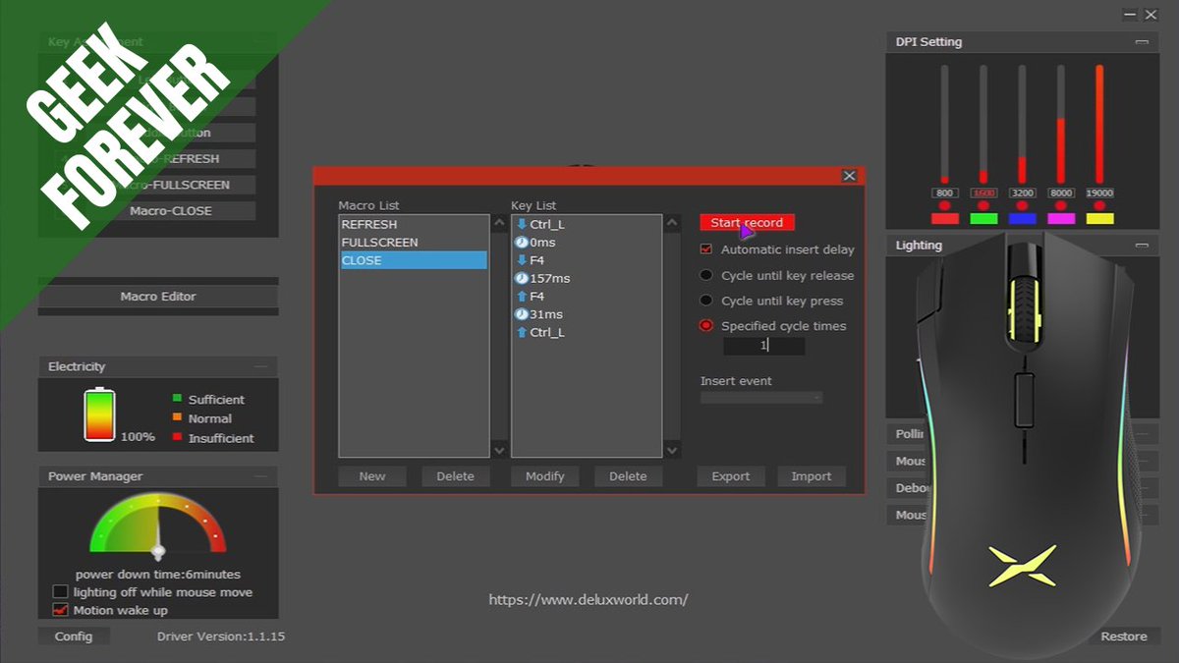Select REFRESH in the Macro List
Viewport: 1179px width, 663px height.
point(413,224)
